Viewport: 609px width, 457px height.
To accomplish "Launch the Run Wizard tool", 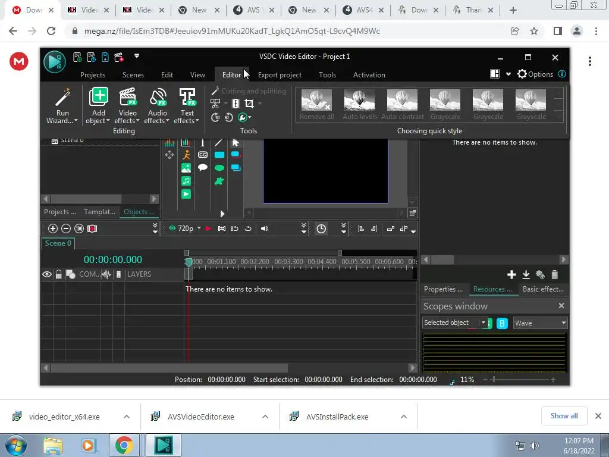I will (62, 106).
